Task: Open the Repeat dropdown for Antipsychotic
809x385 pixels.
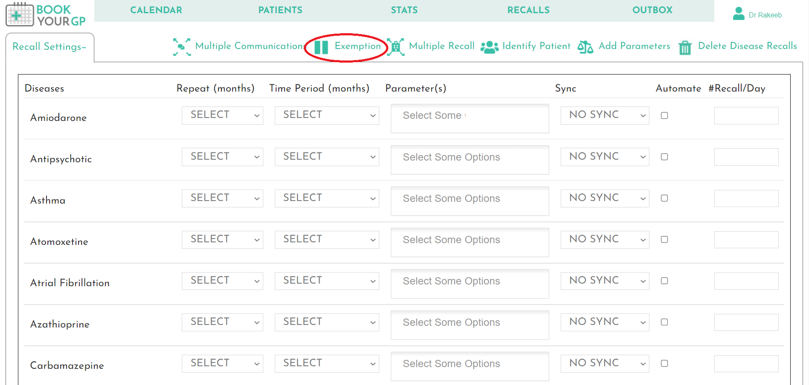Action: [222, 157]
